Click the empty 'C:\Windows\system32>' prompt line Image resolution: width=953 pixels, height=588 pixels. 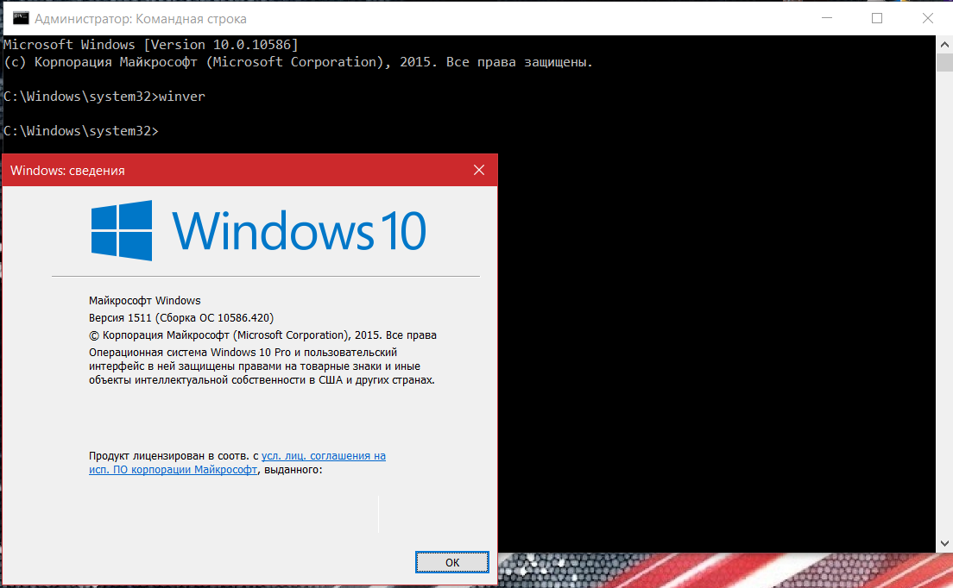pos(81,131)
